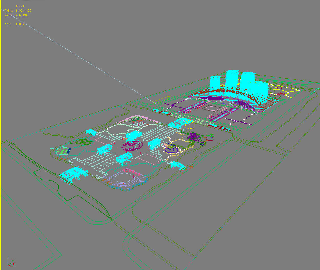Select the blue circular fountain ring

click(x=172, y=150)
